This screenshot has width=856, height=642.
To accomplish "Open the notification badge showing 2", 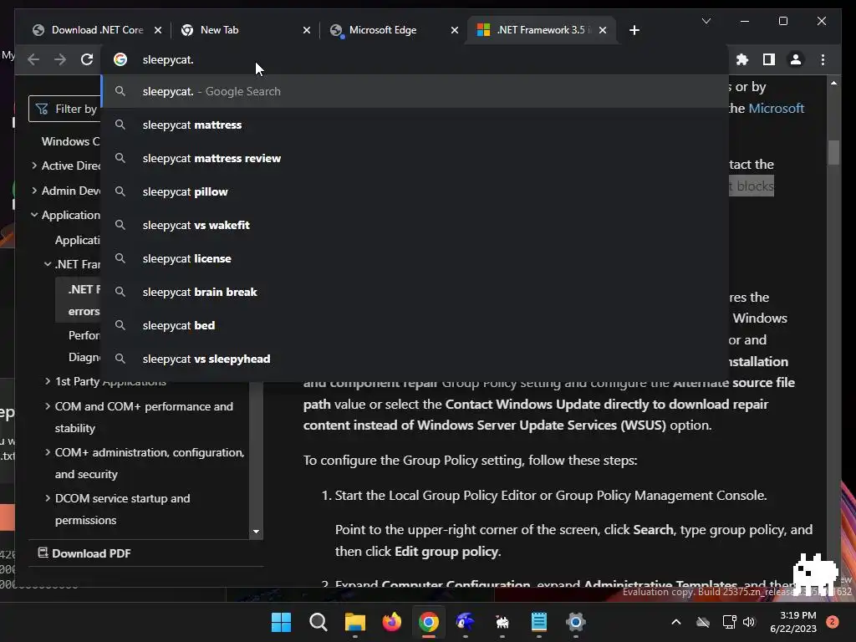I will [833, 622].
